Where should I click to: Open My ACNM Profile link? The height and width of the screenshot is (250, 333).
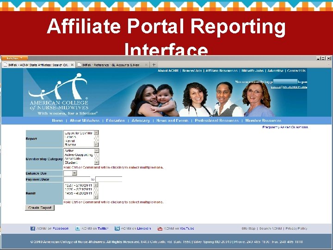295,87
